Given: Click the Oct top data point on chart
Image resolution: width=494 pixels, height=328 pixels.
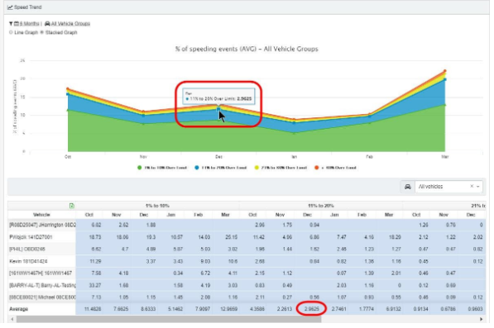Looking at the screenshot, I should coord(68,89).
